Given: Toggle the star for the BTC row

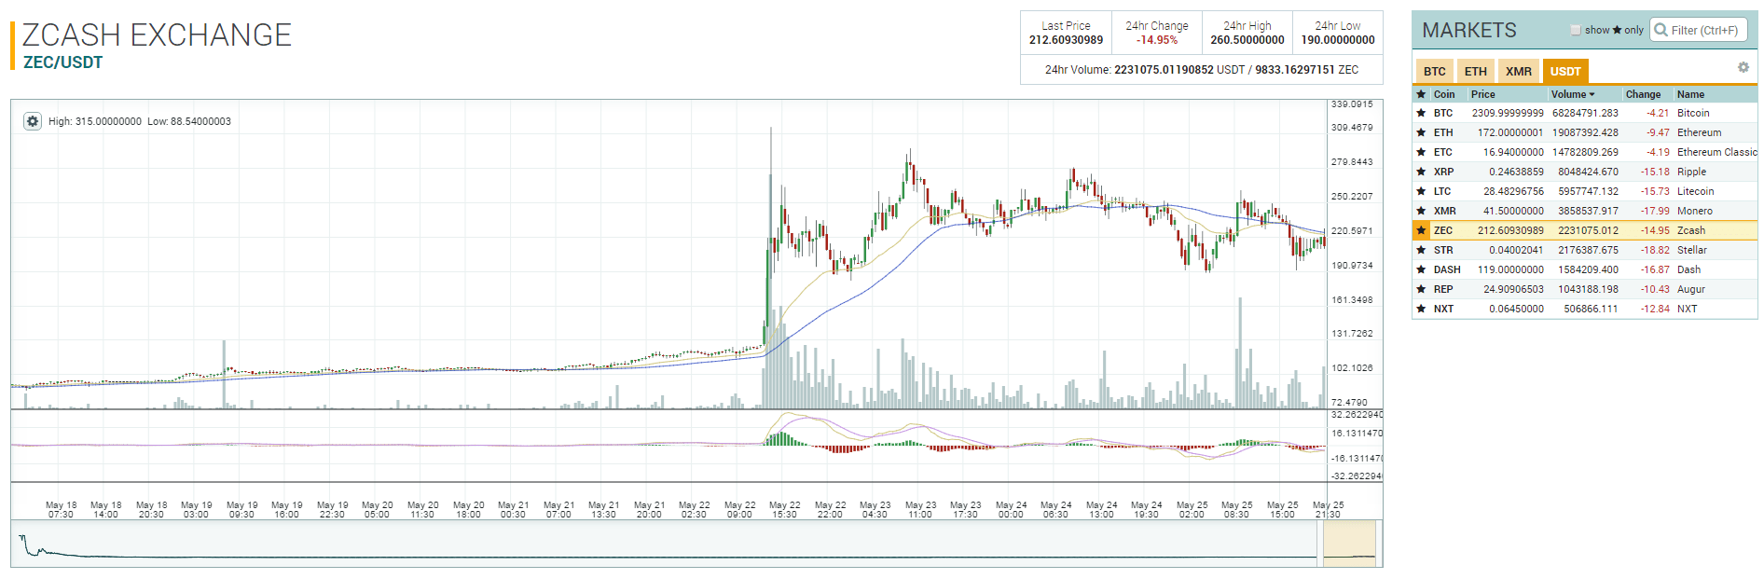Looking at the screenshot, I should pos(1421,113).
